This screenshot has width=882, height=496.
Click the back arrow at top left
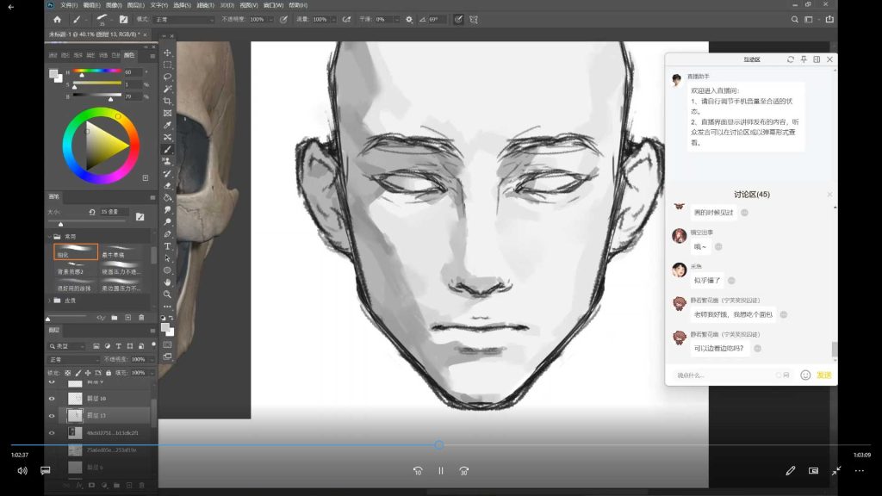(10, 7)
